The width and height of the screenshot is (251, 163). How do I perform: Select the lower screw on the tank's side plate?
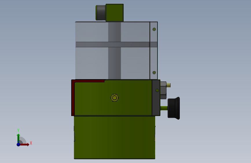coord(154,73)
